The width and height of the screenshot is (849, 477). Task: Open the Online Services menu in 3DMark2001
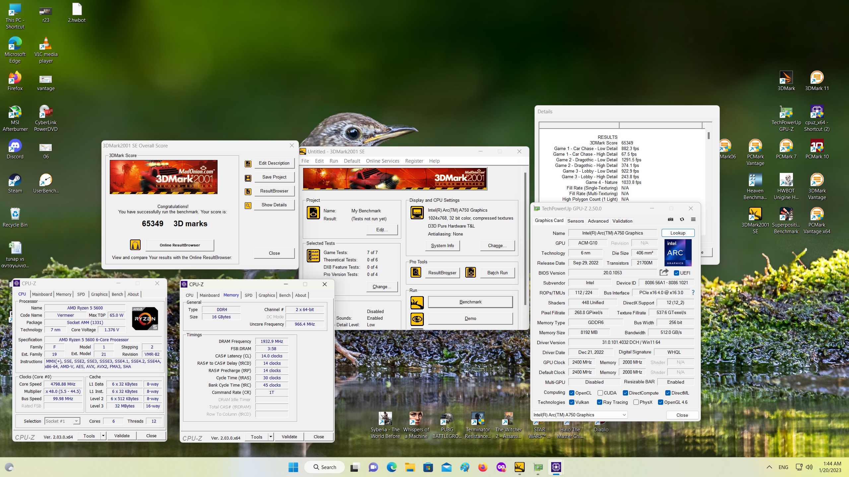tap(382, 161)
